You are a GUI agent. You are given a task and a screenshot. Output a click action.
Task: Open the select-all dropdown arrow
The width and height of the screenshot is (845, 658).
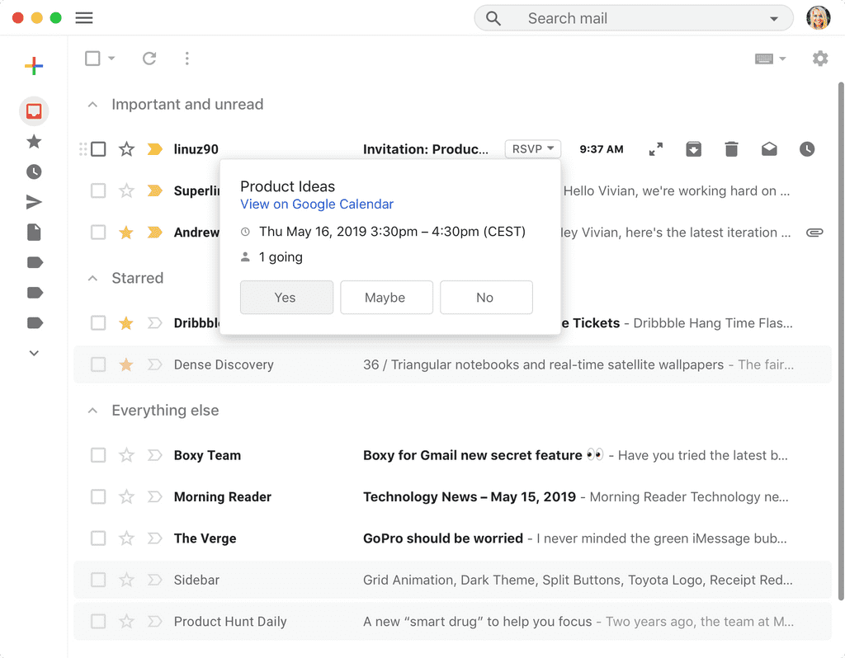[111, 59]
